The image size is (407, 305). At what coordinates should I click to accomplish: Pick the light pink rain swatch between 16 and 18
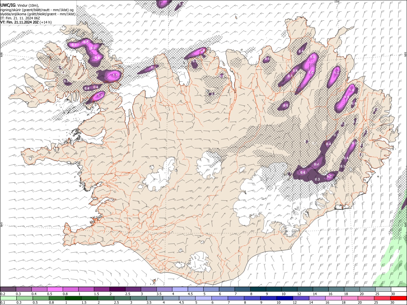[x=333, y=298]
